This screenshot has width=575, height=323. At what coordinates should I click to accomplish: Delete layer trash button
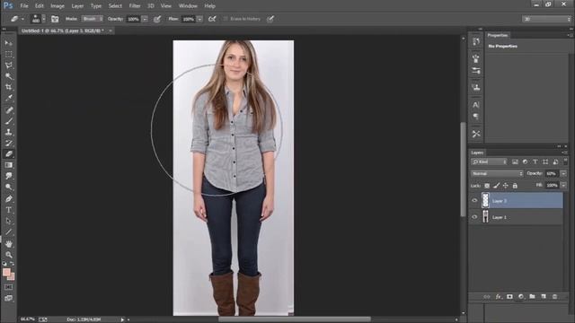555,297
